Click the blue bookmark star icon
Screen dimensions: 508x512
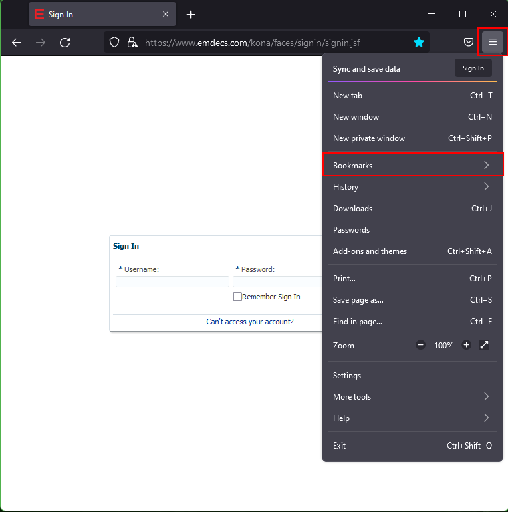419,42
